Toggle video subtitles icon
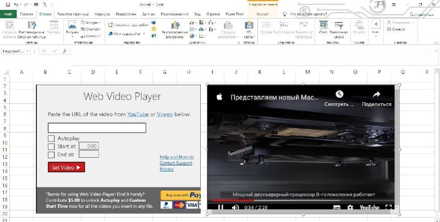440x222 pixels. pos(337,207)
